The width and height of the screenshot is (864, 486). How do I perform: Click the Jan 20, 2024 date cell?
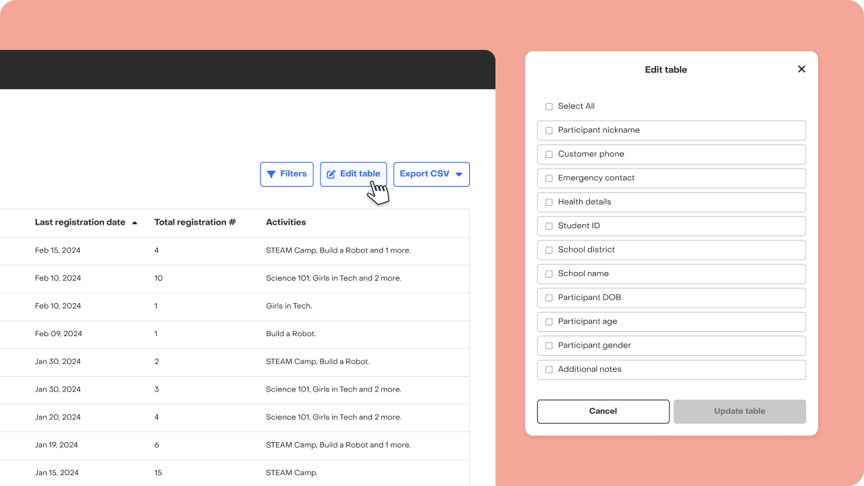tap(57, 417)
